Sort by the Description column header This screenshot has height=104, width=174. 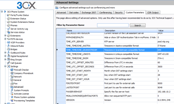[130, 30]
